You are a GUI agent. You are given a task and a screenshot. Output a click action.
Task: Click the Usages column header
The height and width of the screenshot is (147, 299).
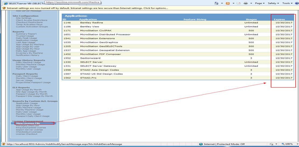coord(251,19)
